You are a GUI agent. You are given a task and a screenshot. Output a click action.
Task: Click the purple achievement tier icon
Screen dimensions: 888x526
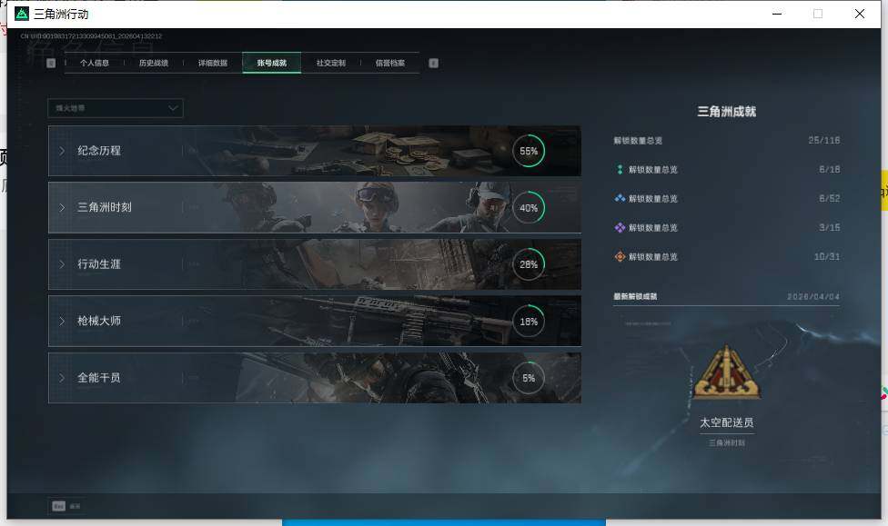(x=620, y=227)
